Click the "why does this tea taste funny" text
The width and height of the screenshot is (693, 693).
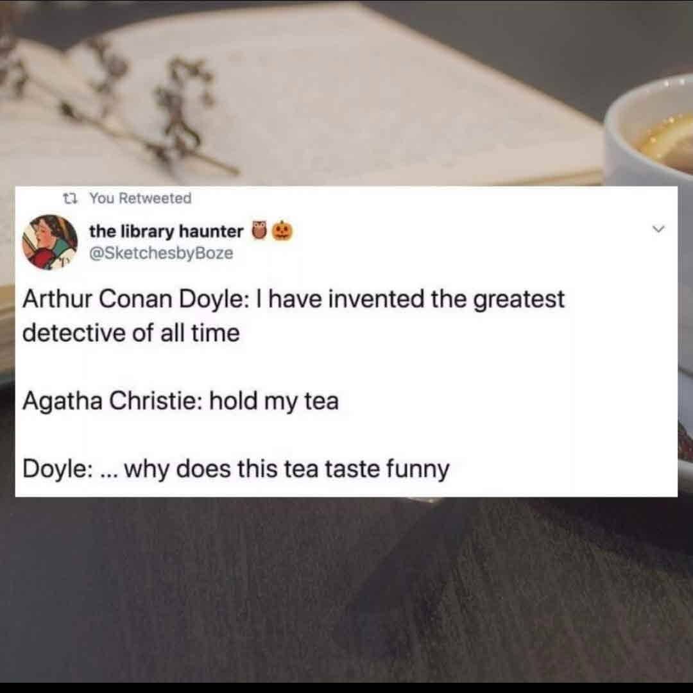pos(287,469)
